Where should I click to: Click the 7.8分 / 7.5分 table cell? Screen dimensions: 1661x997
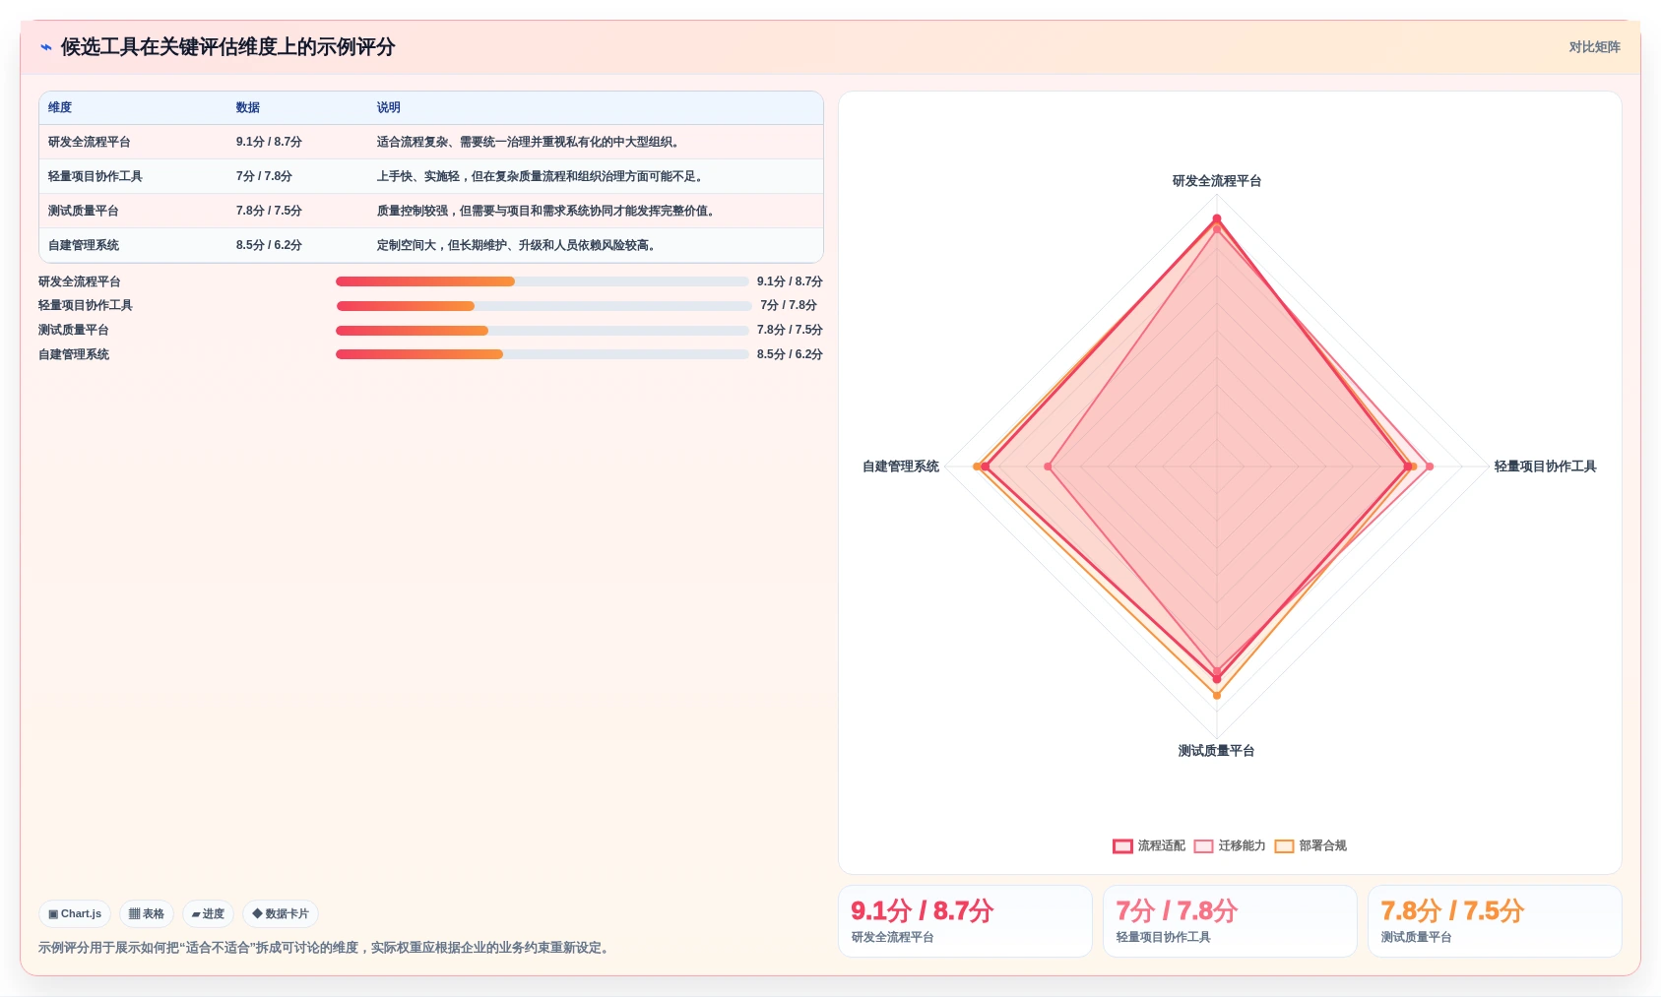269,211
